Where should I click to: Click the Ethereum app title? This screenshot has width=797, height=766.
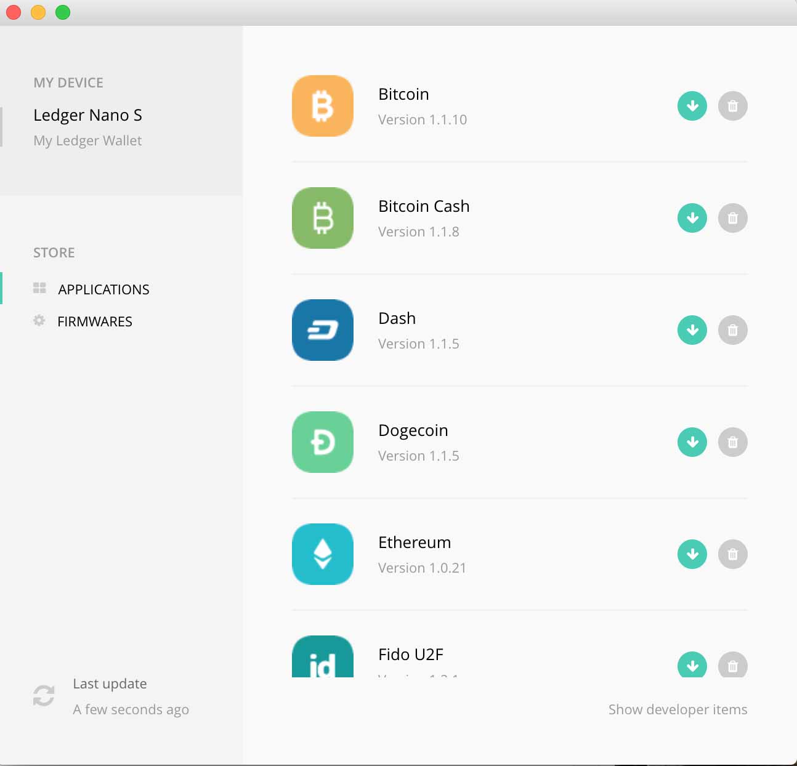[x=415, y=542]
